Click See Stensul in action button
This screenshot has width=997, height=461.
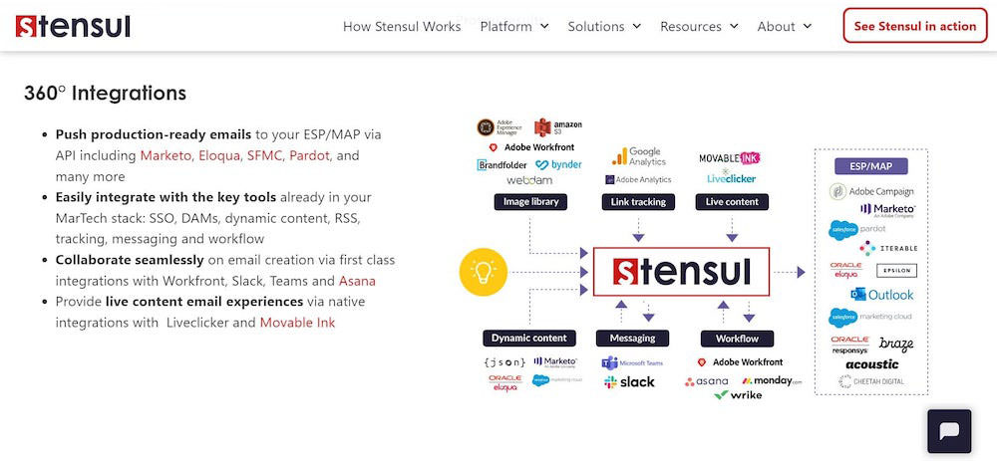click(x=915, y=26)
